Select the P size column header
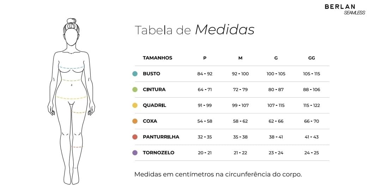 [205, 58]
